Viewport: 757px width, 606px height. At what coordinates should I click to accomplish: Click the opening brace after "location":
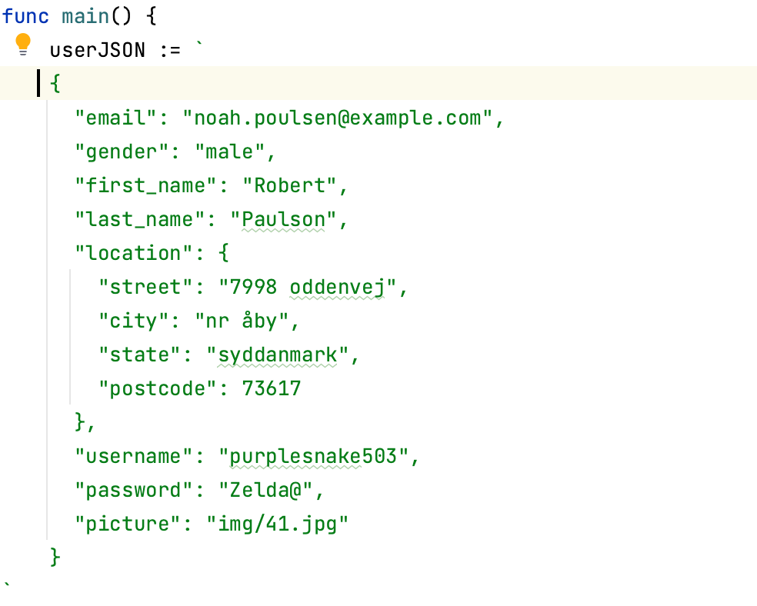[223, 253]
